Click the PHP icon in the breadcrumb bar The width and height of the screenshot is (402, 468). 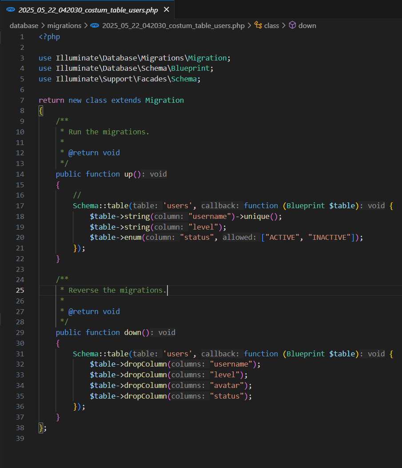tap(94, 25)
